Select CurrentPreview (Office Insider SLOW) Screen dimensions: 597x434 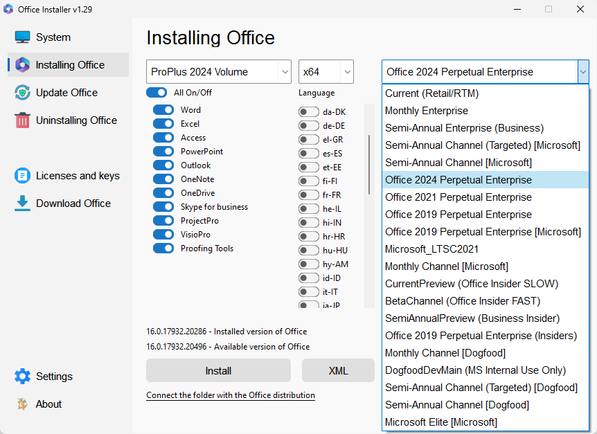coord(485,284)
